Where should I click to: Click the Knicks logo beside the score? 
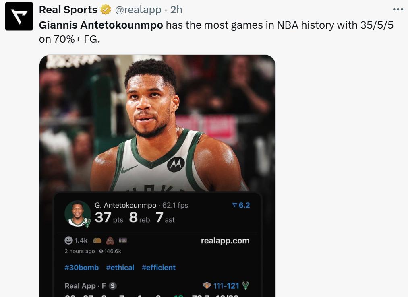coord(207,286)
